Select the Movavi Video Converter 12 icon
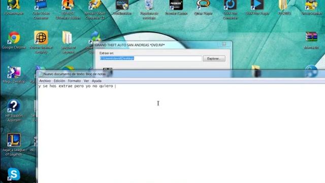The width and height of the screenshot is (325, 183). [x=95, y=10]
